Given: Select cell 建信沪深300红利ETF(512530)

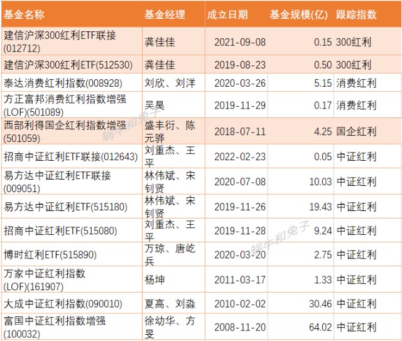Looking at the screenshot, I should click(x=72, y=64).
